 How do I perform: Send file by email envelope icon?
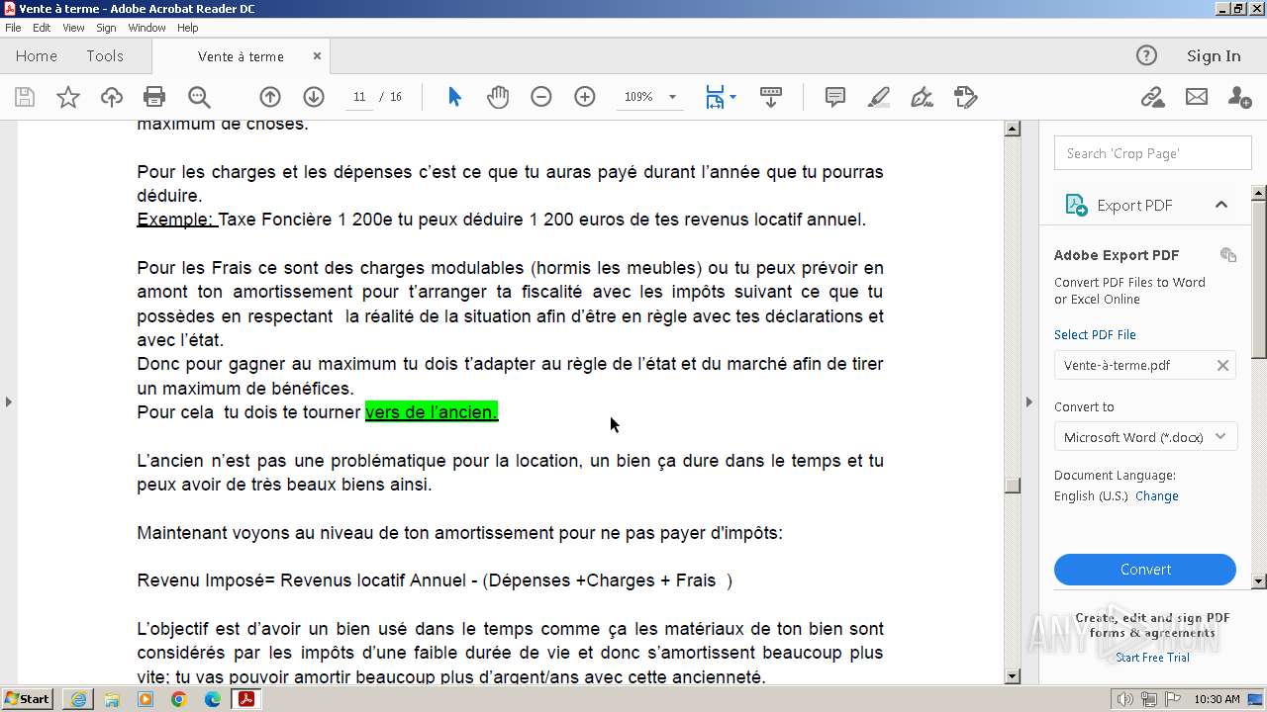[1197, 97]
